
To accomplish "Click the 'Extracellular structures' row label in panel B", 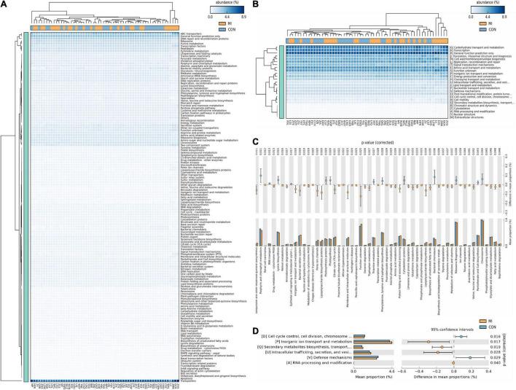I will point(466,117).
